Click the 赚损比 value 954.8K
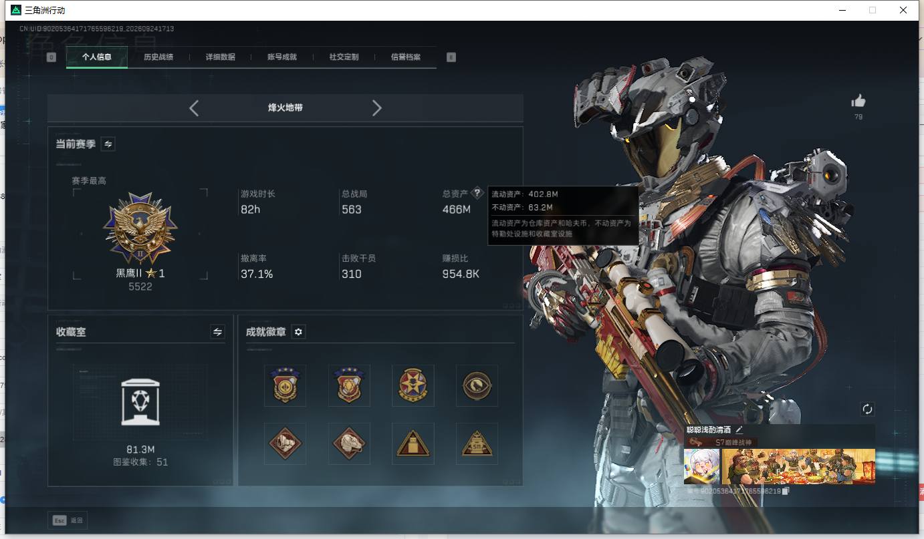Image resolution: width=924 pixels, height=539 pixels. point(461,274)
